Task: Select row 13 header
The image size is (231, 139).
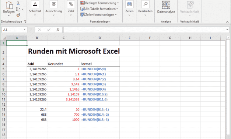Action: tap(3, 109)
